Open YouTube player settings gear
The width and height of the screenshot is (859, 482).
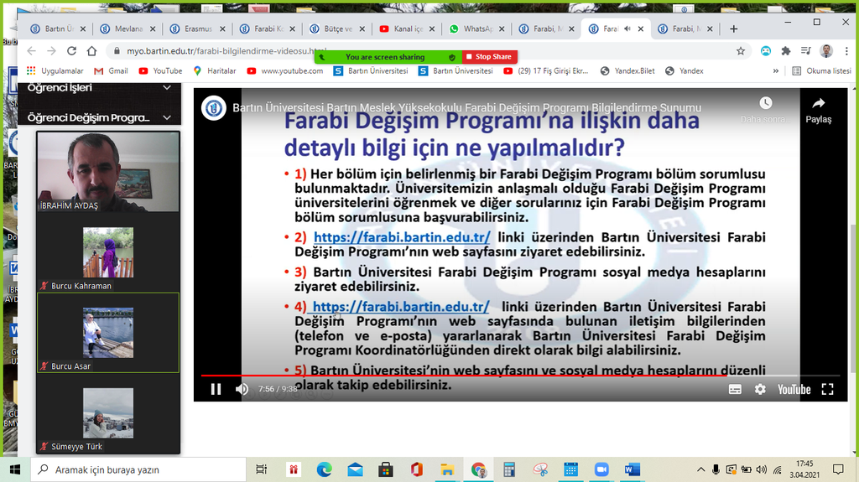[760, 390]
